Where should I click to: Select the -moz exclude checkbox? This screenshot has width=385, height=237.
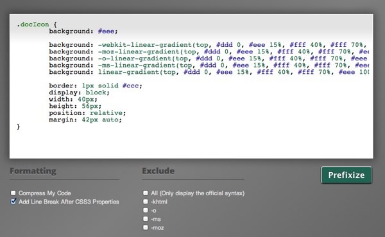pyautogui.click(x=146, y=227)
